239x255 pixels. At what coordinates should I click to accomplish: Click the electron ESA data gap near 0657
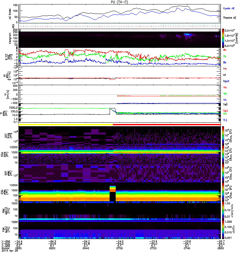113,196
